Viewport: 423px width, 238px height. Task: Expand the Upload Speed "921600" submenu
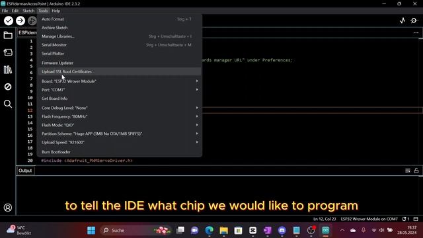click(x=119, y=142)
